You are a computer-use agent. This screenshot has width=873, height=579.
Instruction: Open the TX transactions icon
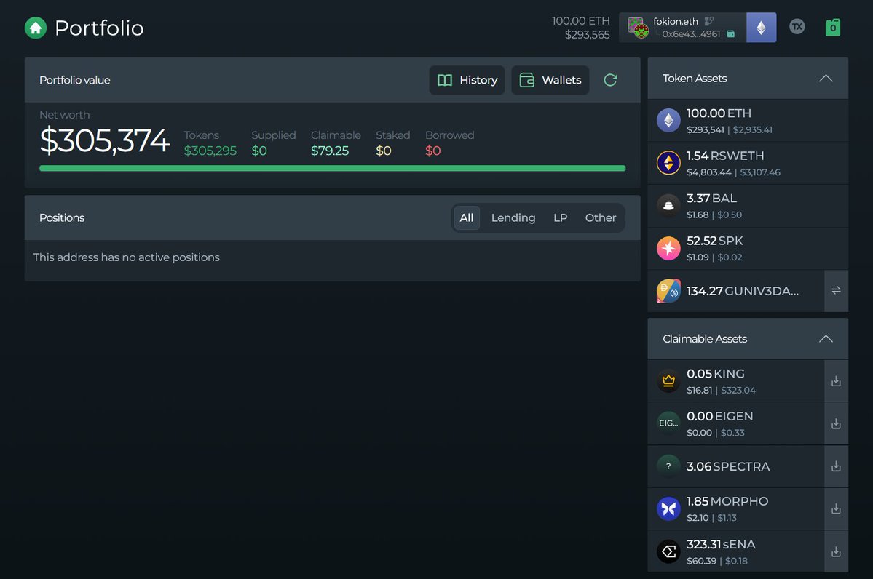tap(797, 26)
